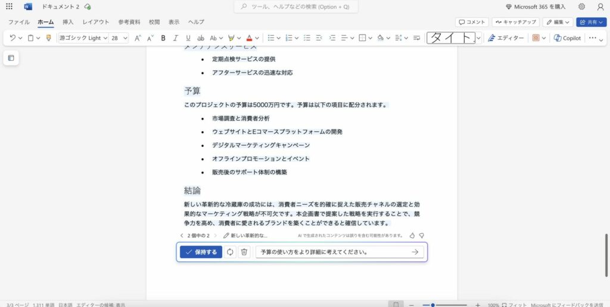Click the search box for tools and help
Viewport: 610px width, 307px height.
tap(296, 7)
